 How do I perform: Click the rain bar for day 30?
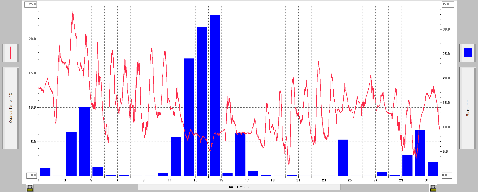tap(420, 152)
